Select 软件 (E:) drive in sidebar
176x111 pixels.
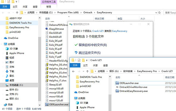14,90
